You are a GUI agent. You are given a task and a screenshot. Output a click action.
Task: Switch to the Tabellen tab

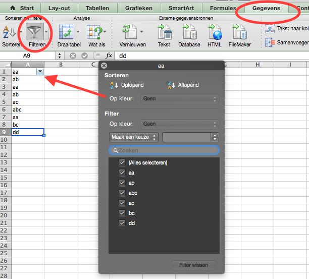pos(97,8)
